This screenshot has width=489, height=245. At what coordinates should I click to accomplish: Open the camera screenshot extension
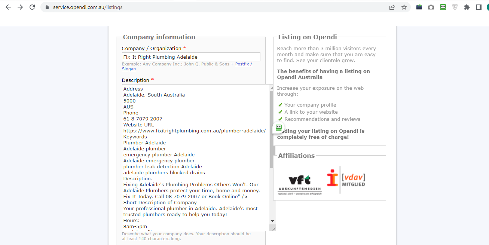click(x=431, y=7)
